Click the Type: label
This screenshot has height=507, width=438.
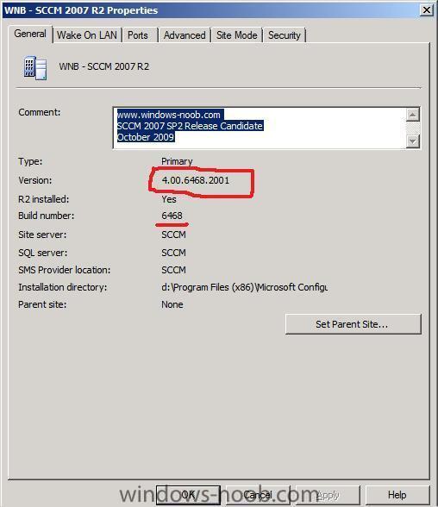coord(30,161)
